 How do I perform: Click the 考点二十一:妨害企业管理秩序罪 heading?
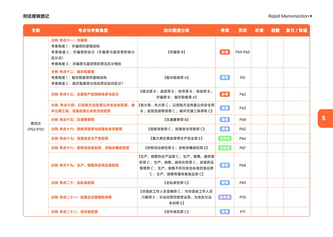[x=81, y=197]
